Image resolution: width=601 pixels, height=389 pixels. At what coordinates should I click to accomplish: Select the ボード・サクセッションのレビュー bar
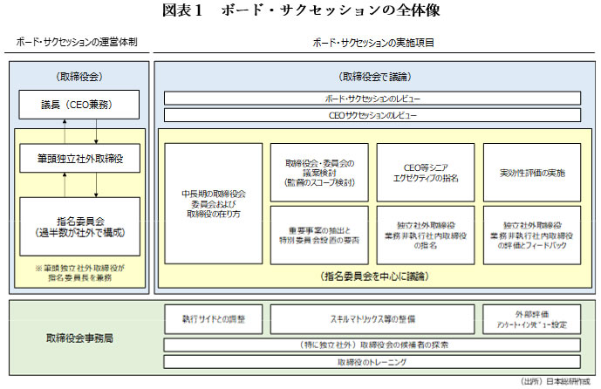372,98
